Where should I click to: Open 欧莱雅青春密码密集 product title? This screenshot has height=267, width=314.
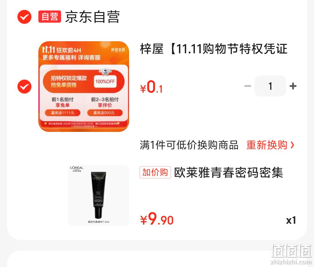point(229,173)
